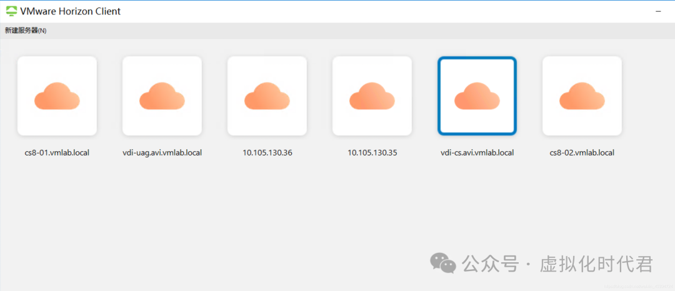Click the VMware Horizon Client logo icon

[x=12, y=11]
